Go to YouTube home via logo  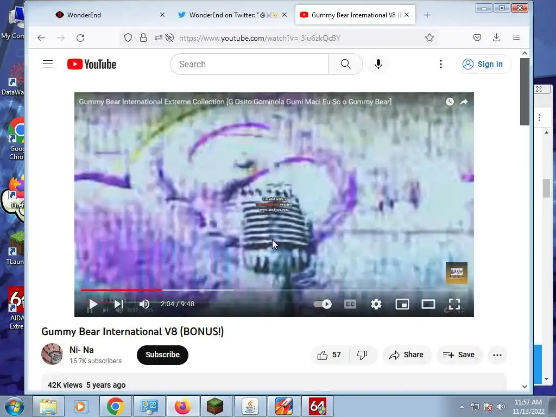(92, 64)
